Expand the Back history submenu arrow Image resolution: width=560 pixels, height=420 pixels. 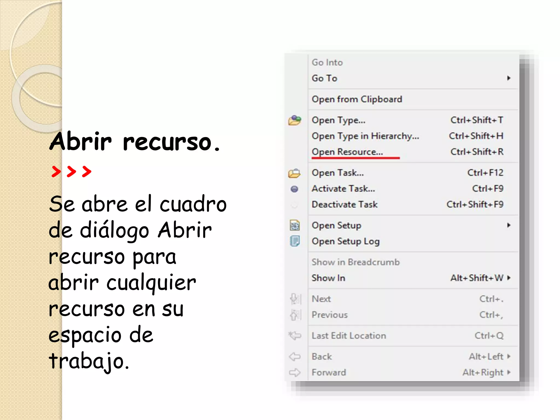point(509,356)
